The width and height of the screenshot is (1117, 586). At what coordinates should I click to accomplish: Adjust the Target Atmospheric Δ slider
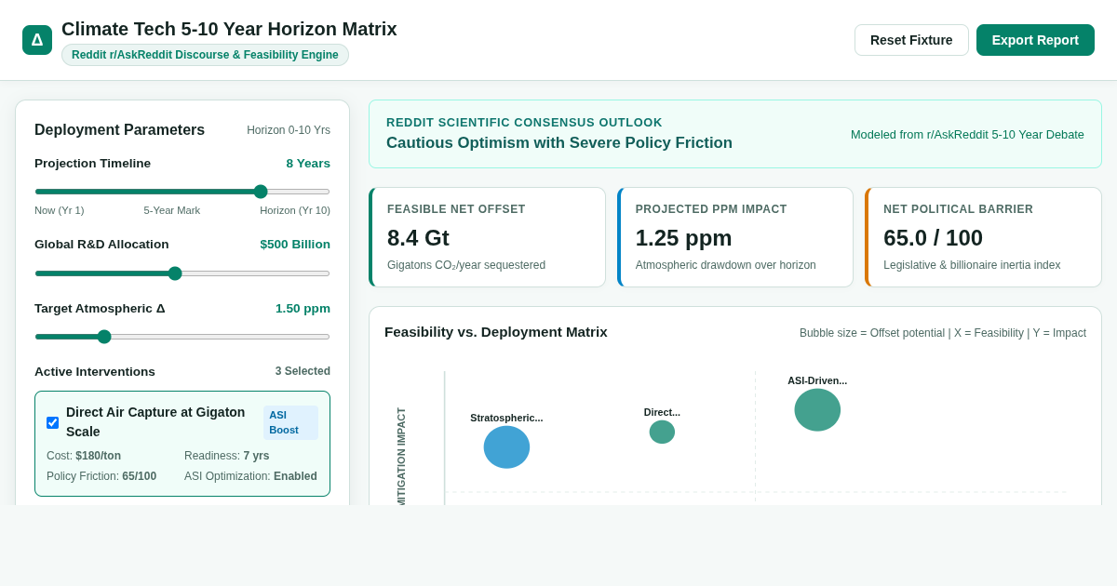[x=182, y=337]
